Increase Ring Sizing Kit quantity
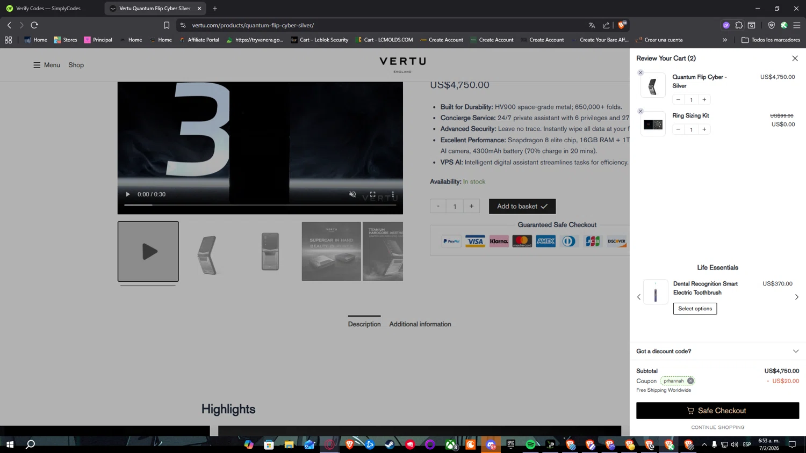Screen dimensions: 806x453 [x=704, y=129]
